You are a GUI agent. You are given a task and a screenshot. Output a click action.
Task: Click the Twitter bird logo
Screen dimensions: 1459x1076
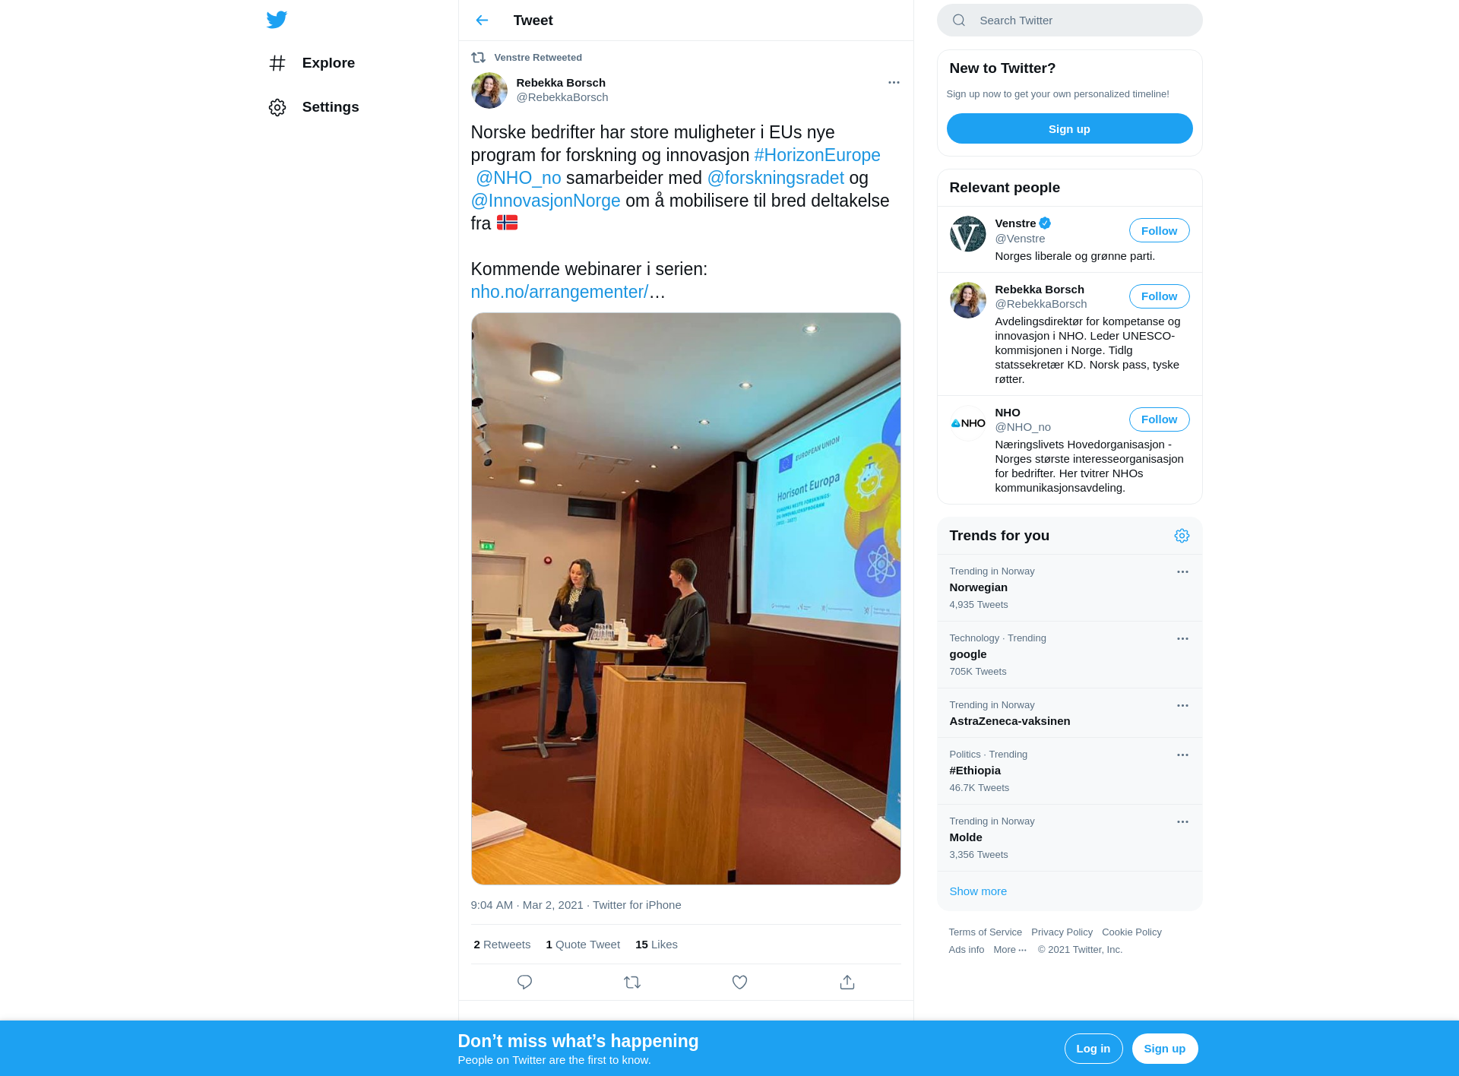click(x=277, y=20)
